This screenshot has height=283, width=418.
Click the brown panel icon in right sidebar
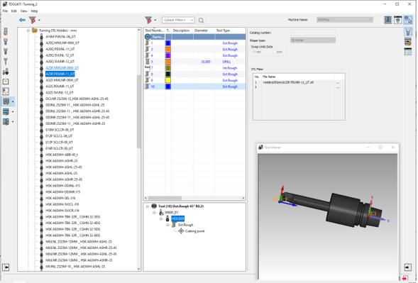pos(408,42)
